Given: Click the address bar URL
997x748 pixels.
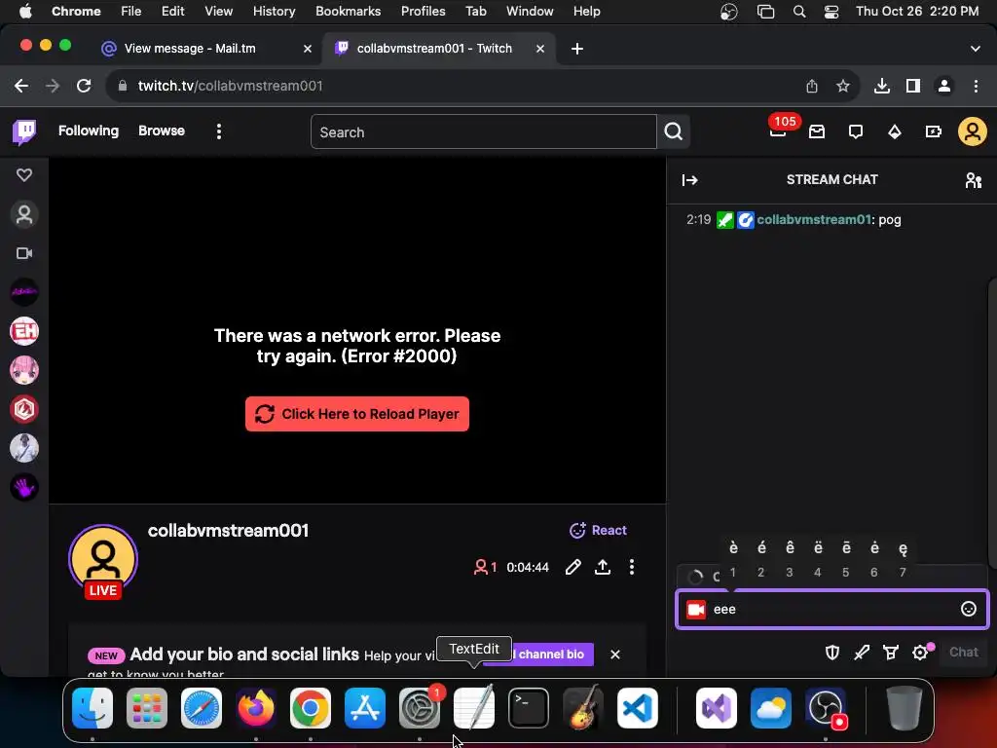Looking at the screenshot, I should (x=230, y=86).
